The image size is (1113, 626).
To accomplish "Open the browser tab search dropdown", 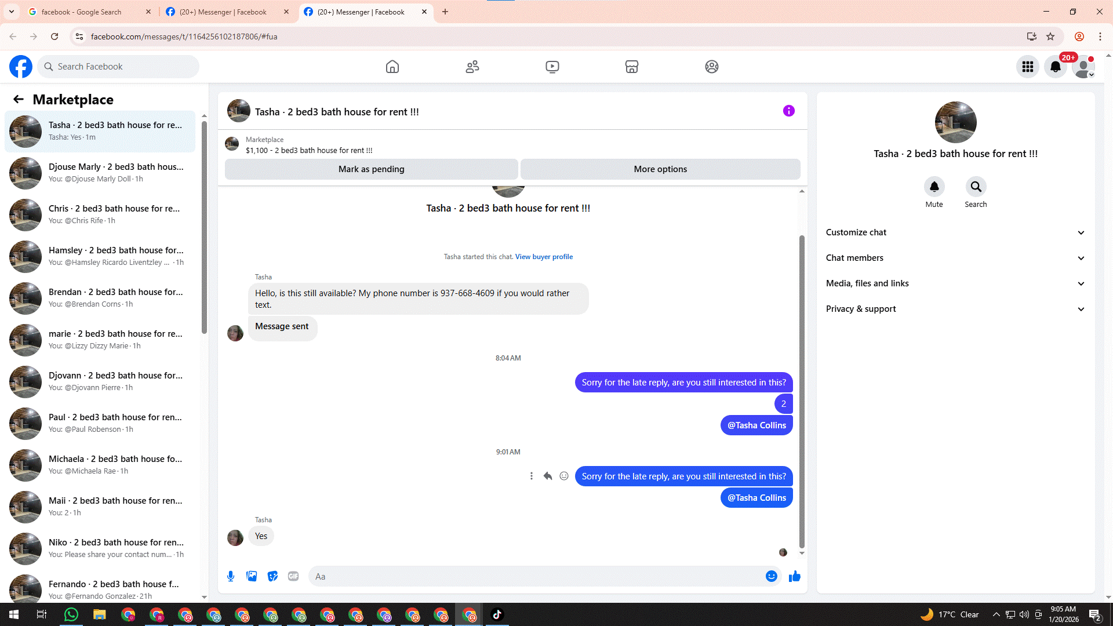I will (12, 12).
